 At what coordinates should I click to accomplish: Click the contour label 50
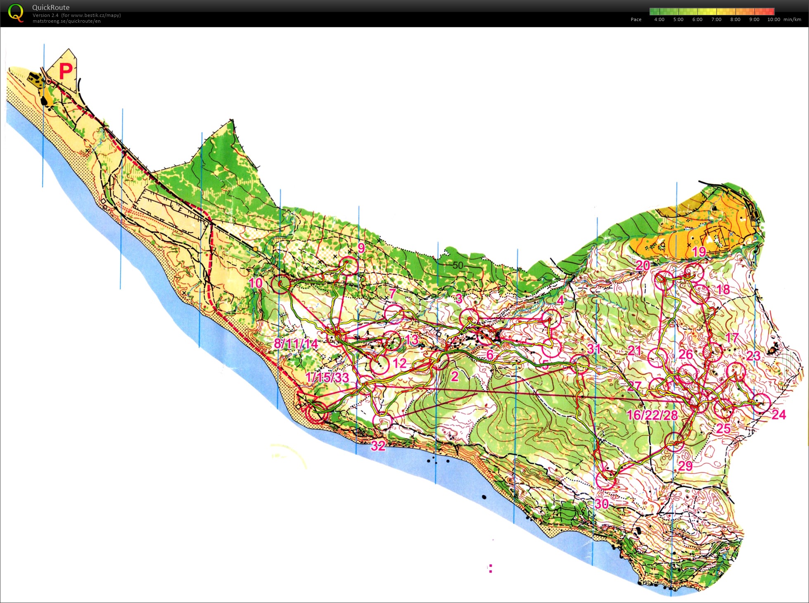tap(458, 265)
